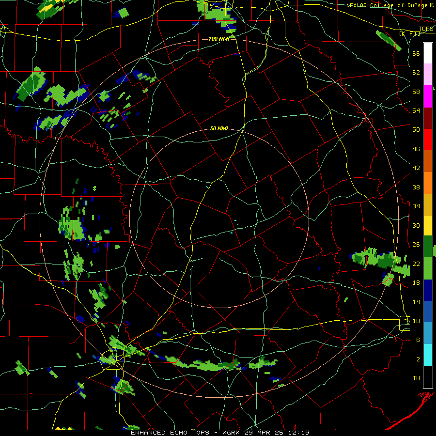Click the light pink legend swatch

[x=428, y=75]
